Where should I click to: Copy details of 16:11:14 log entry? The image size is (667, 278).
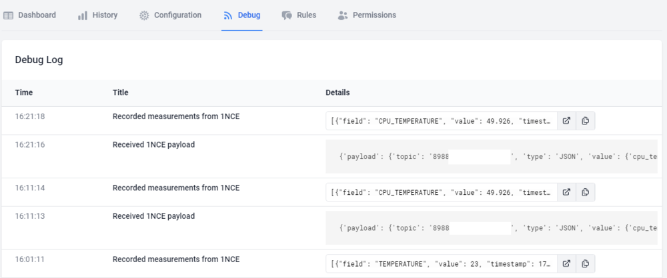point(585,192)
